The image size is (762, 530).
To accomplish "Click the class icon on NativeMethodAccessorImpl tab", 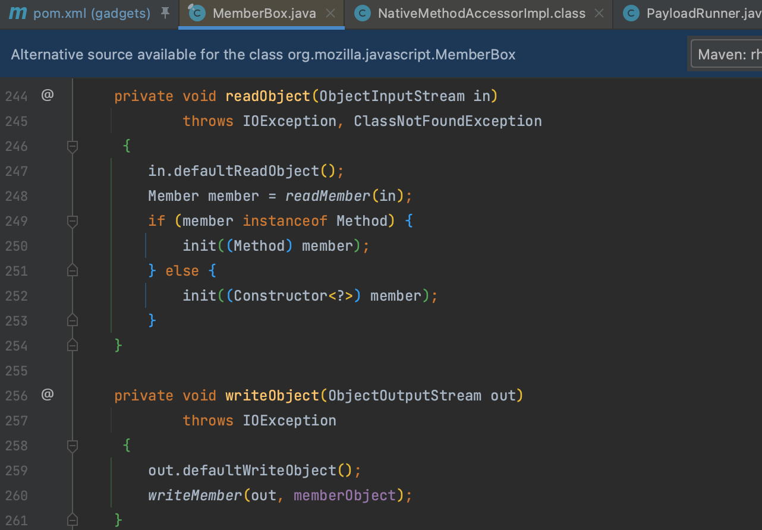I will (x=362, y=13).
